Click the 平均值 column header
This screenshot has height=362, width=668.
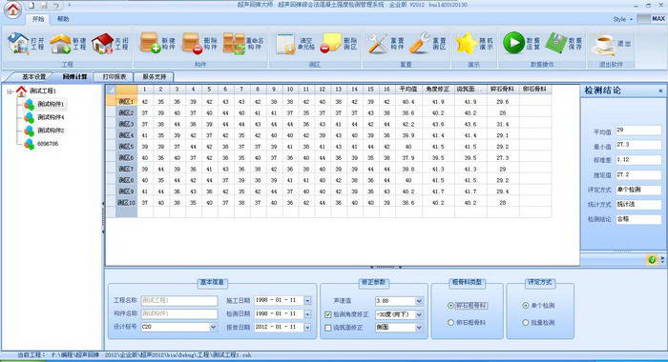(x=408, y=90)
